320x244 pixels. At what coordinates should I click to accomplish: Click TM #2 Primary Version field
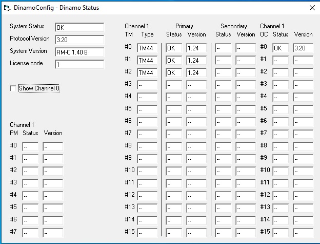[196, 73]
